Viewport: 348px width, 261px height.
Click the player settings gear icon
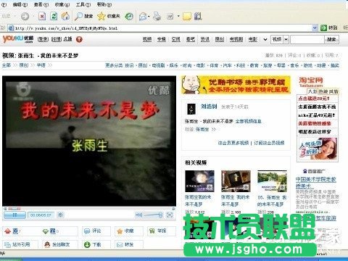60,215
